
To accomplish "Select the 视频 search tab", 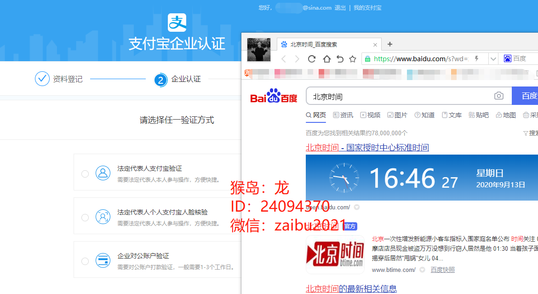I will (x=370, y=115).
